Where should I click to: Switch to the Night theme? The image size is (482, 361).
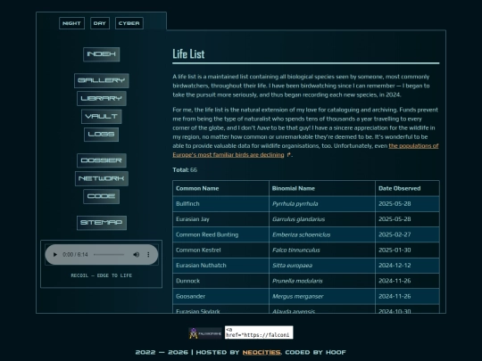71,23
